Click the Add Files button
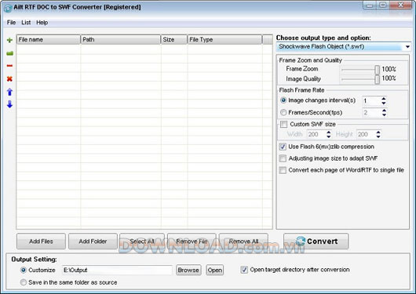This screenshot has height=294, width=416. click(x=41, y=241)
